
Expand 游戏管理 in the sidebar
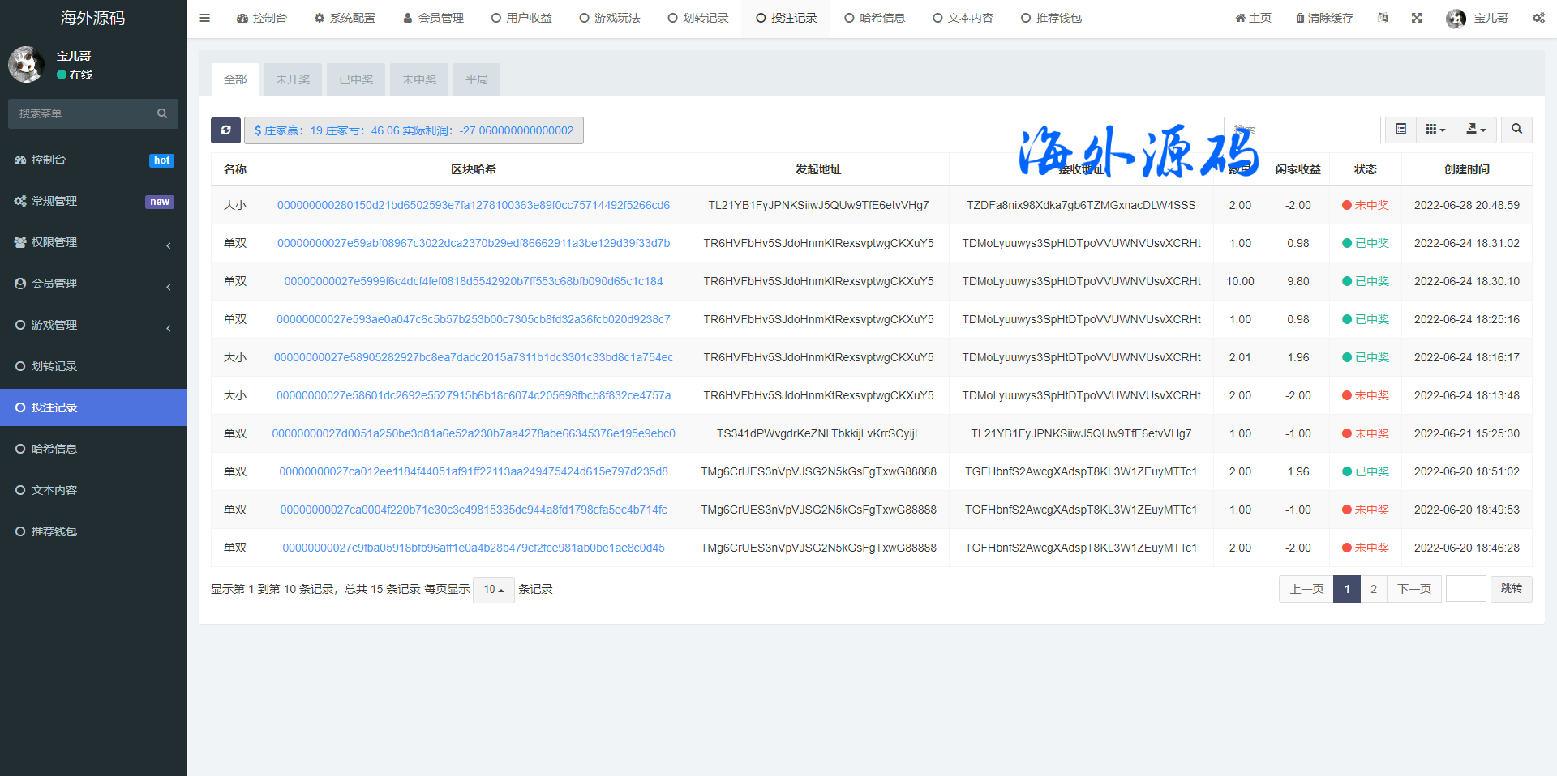click(93, 325)
